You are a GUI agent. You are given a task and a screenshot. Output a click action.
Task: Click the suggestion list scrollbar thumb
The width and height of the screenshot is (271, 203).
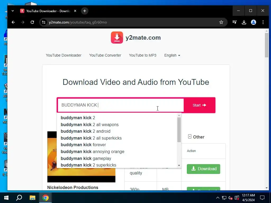[179, 130]
